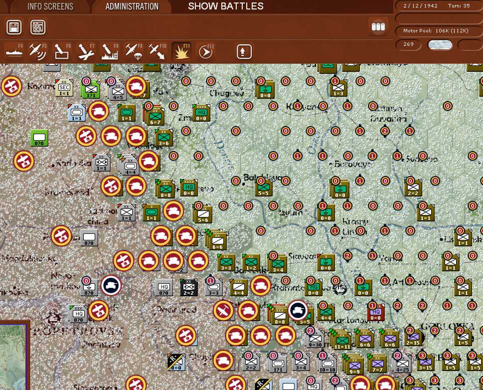Activate air reconnaissance mode (F5)
This screenshot has height=390, width=483.
click(x=37, y=50)
